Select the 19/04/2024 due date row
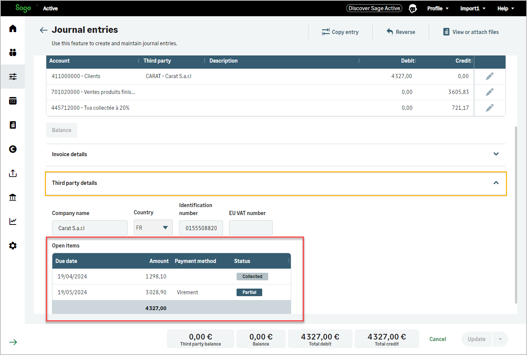 click(x=171, y=277)
